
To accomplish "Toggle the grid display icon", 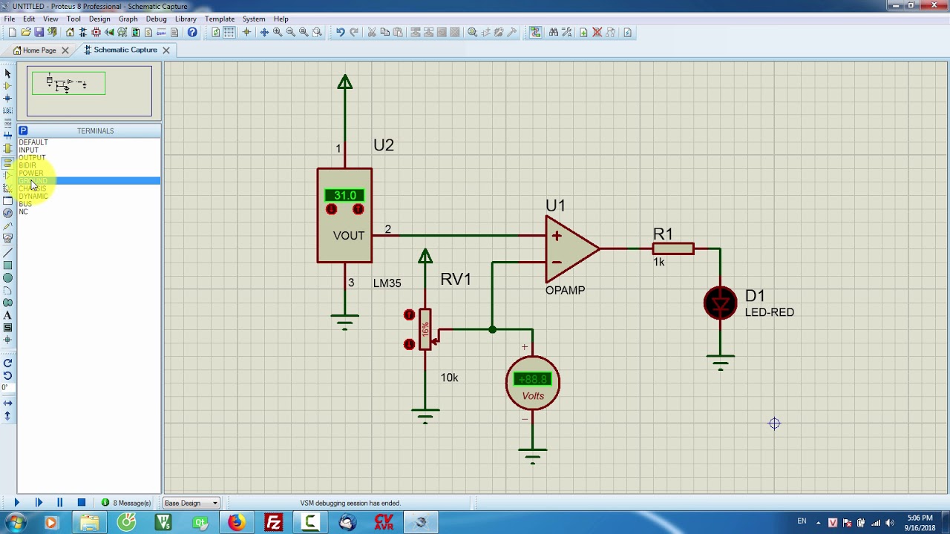I will click(x=229, y=33).
